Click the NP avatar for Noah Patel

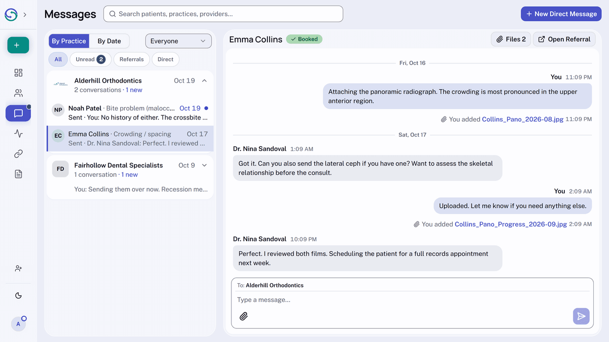pos(58,110)
